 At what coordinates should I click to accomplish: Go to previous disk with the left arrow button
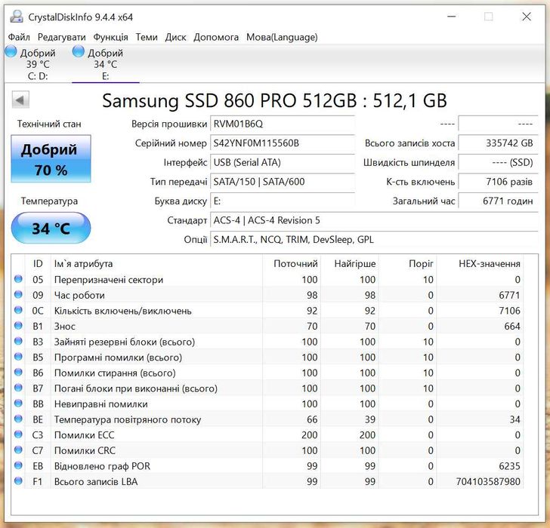[20, 100]
